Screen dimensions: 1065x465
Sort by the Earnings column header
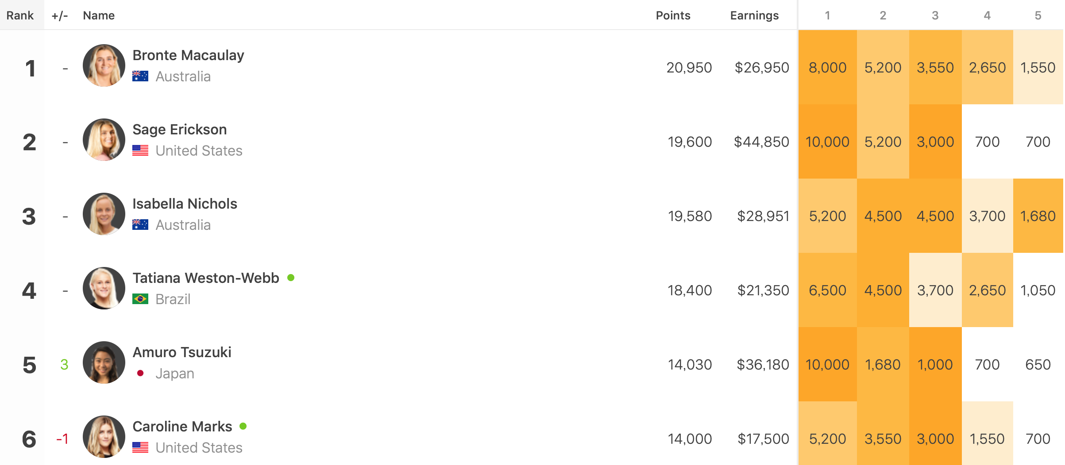point(754,15)
